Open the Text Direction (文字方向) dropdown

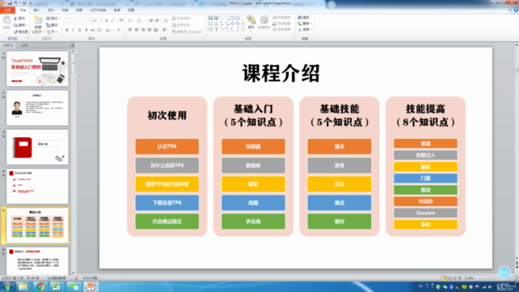(x=182, y=18)
